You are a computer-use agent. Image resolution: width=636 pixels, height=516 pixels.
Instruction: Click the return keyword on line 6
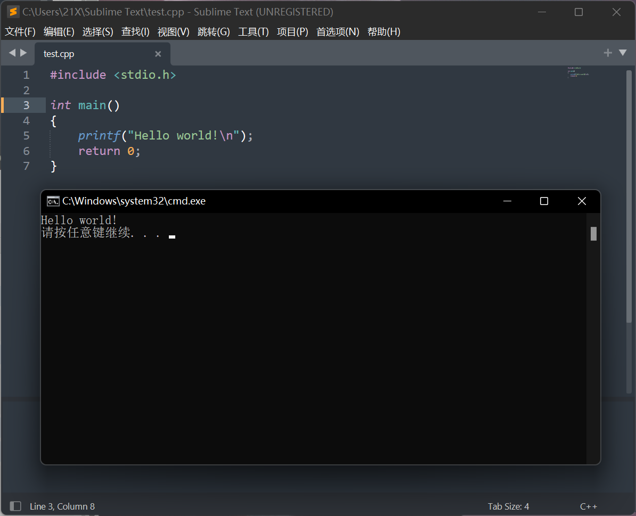[100, 151]
